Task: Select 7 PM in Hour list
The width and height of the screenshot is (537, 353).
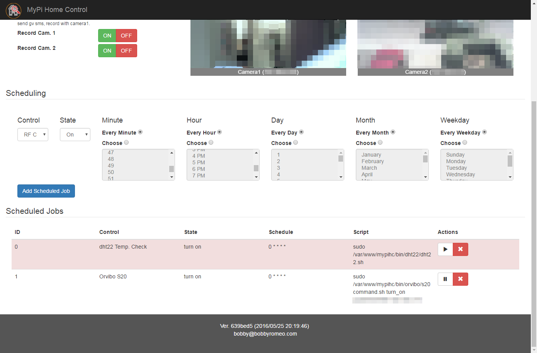Action: (x=199, y=176)
